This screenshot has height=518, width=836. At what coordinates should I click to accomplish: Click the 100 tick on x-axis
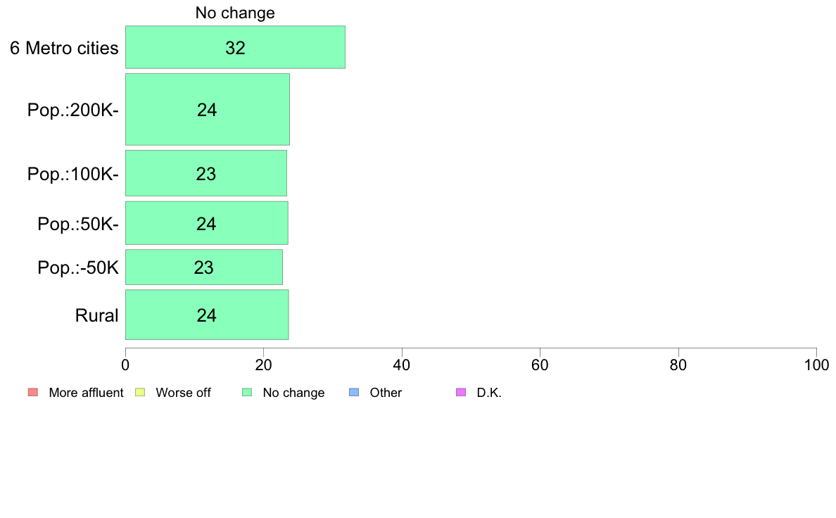[816, 365]
